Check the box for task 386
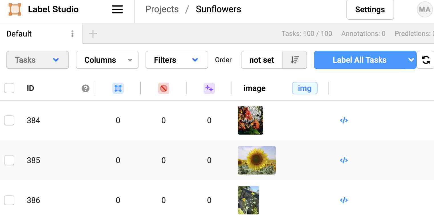The width and height of the screenshot is (434, 215). pos(9,200)
